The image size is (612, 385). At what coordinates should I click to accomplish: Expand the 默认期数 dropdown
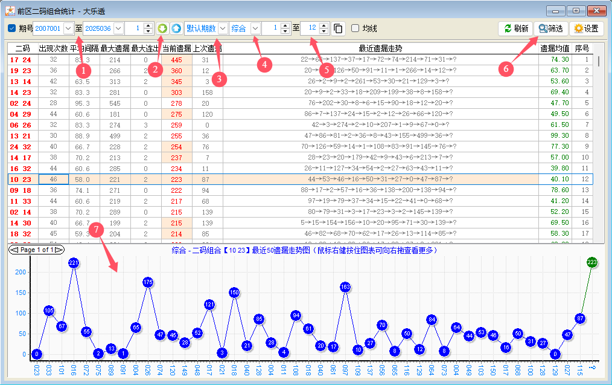(x=223, y=28)
